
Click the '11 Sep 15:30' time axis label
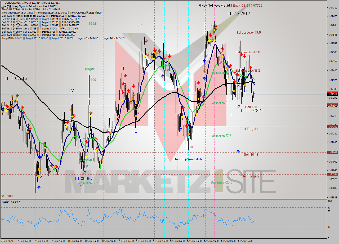[143, 241]
